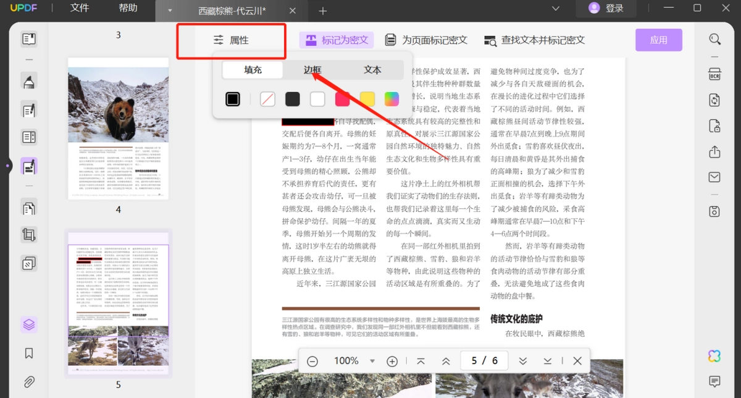Click 标记为密文 button
741x398 pixels.
(x=337, y=40)
